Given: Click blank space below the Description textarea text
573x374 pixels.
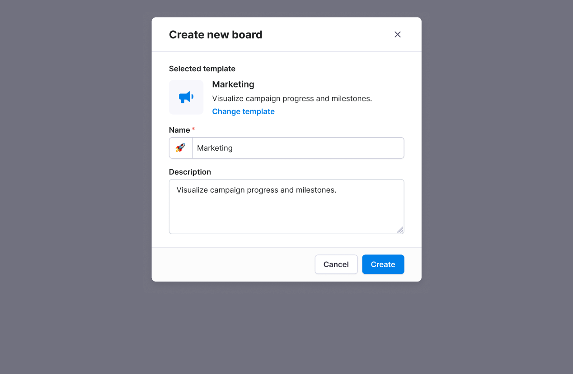Looking at the screenshot, I should pyautogui.click(x=286, y=215).
